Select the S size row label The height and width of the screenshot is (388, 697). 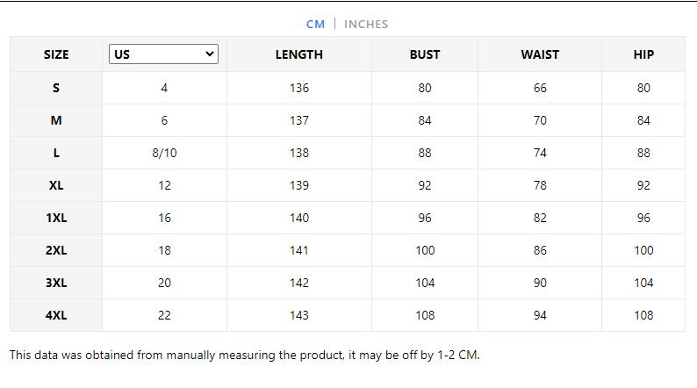point(56,88)
